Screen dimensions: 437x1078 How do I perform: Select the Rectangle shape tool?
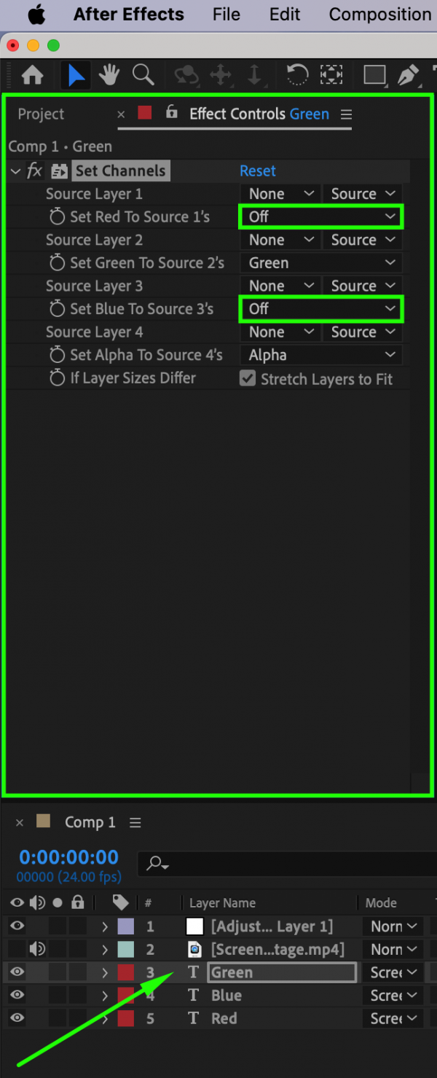pyautogui.click(x=374, y=75)
